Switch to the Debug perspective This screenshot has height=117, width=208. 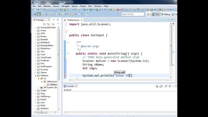coord(165,14)
